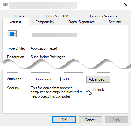Check the Unblock security checkbox
Viewport: 131px width, 126px height.
coord(88,89)
